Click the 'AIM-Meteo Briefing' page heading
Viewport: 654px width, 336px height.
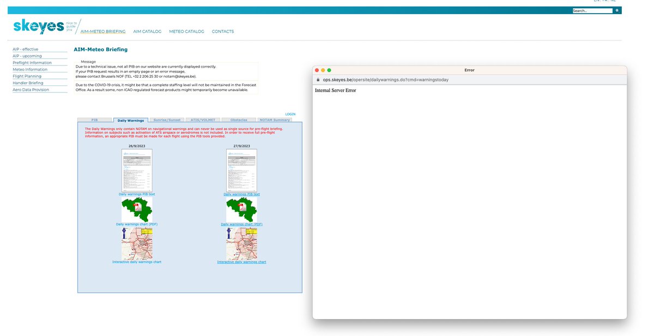point(101,50)
